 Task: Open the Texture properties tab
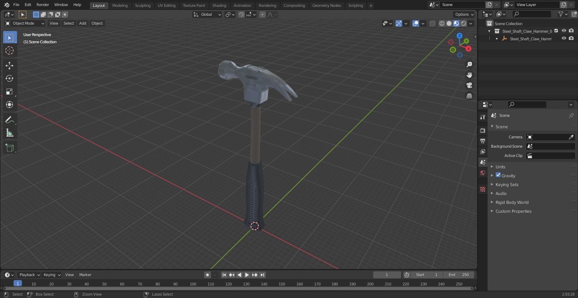[x=483, y=189]
